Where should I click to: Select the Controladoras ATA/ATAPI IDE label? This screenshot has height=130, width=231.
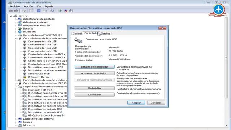(x=43, y=35)
